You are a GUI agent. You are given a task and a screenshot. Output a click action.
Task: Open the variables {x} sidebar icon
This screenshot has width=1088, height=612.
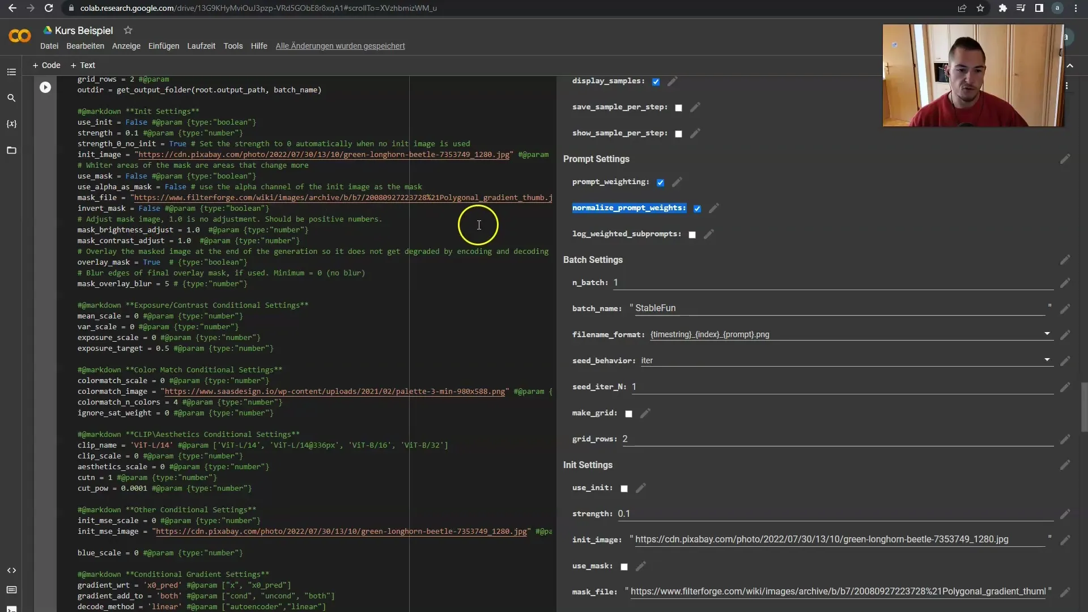tap(11, 124)
